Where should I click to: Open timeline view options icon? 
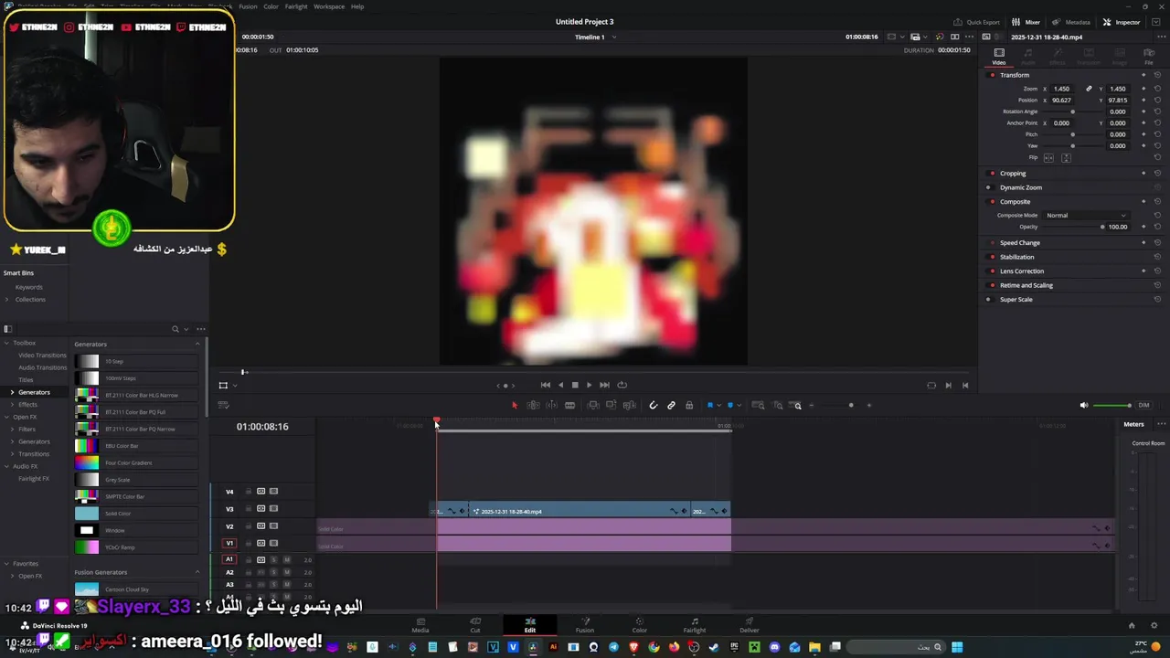click(x=223, y=405)
